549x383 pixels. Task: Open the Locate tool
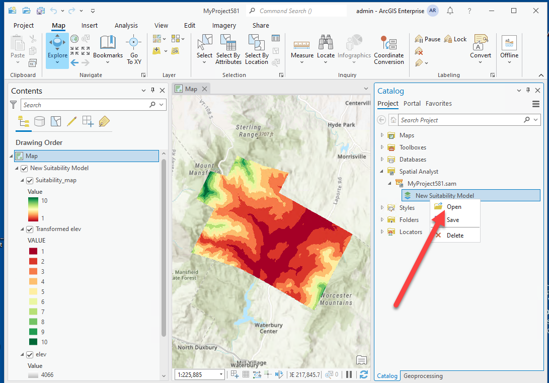click(326, 49)
